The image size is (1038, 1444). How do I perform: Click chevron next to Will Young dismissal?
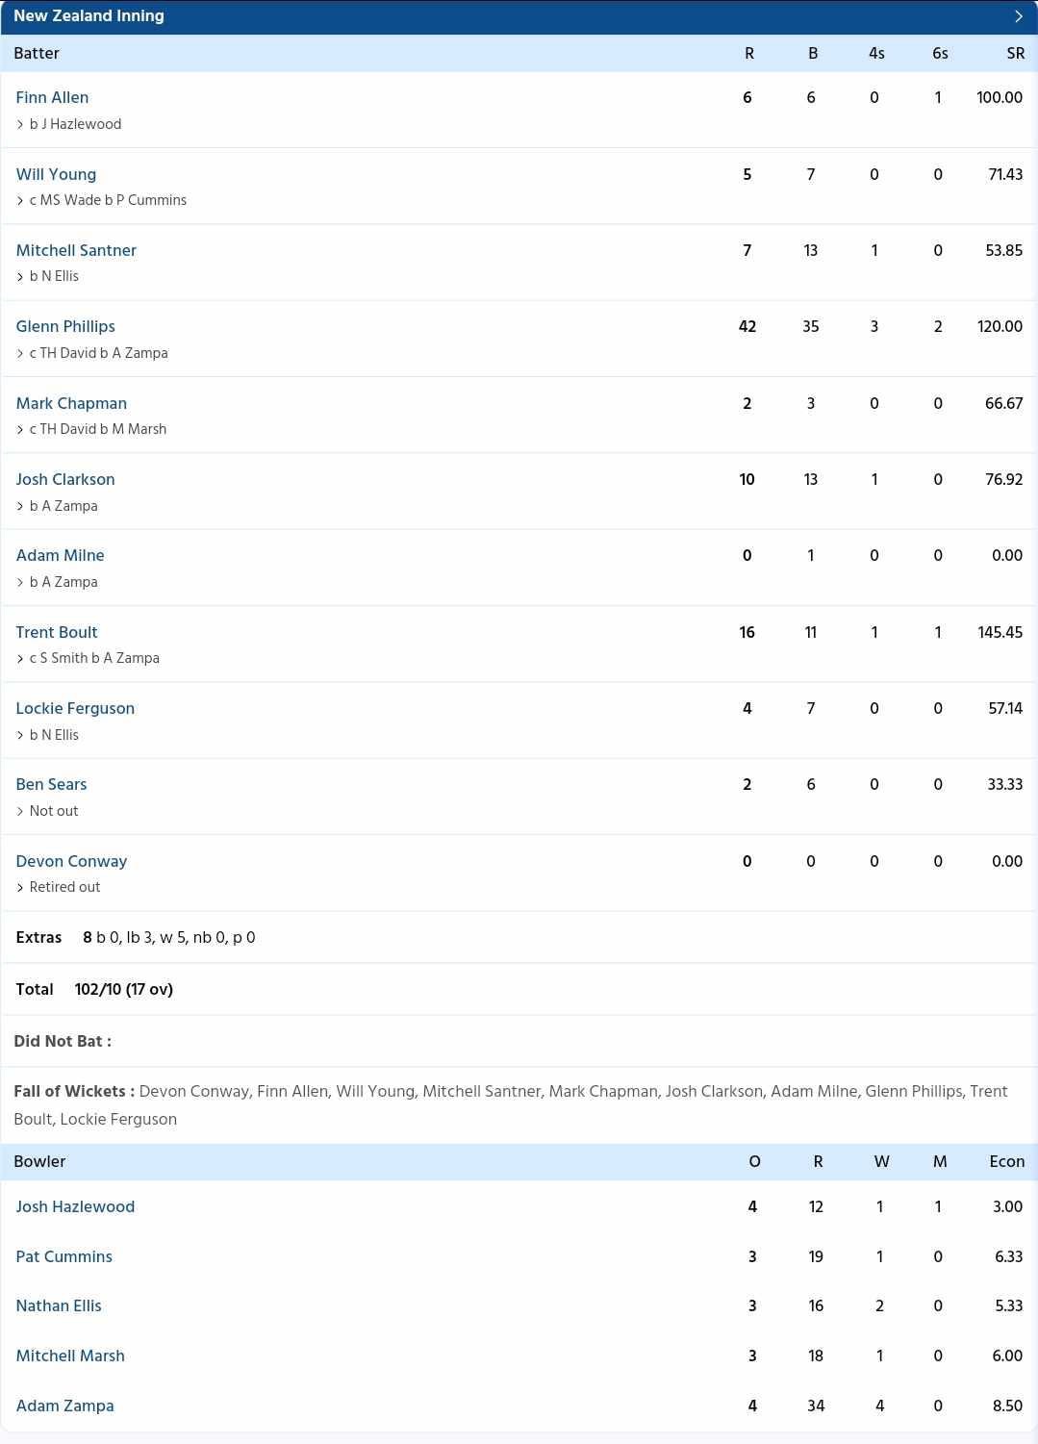20,200
